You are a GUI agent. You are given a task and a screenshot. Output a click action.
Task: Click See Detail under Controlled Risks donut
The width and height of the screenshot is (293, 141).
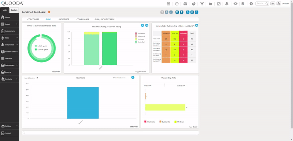coord(56,71)
